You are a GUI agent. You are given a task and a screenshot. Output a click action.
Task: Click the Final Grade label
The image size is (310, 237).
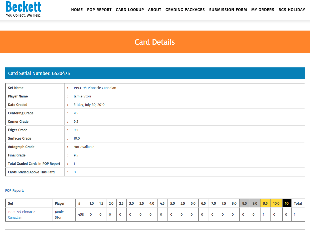(17, 155)
